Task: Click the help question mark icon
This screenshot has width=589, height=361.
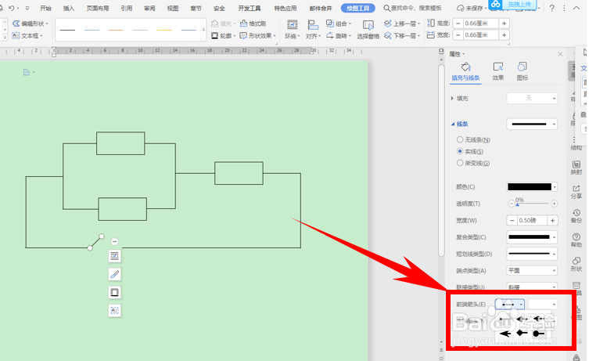Action: pyautogui.click(x=551, y=8)
